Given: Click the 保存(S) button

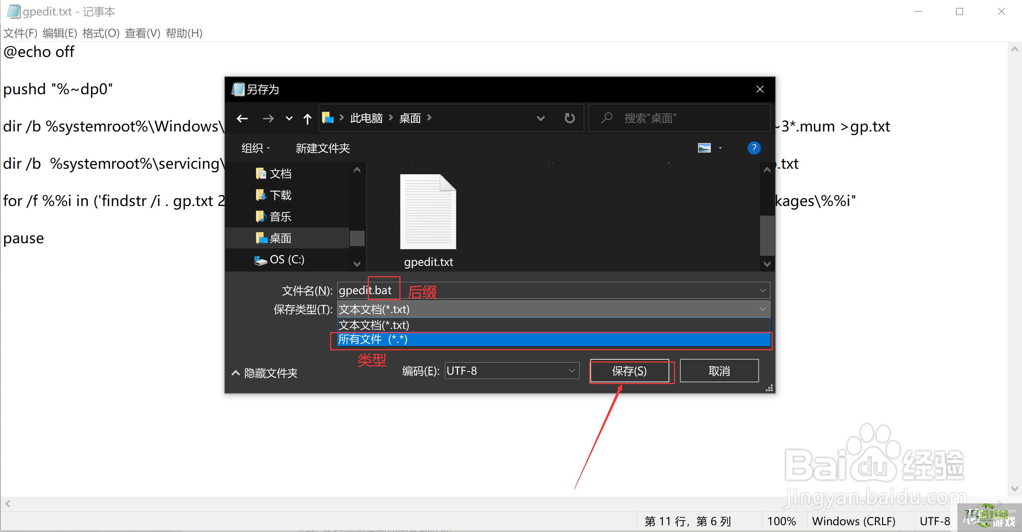Looking at the screenshot, I should [629, 371].
